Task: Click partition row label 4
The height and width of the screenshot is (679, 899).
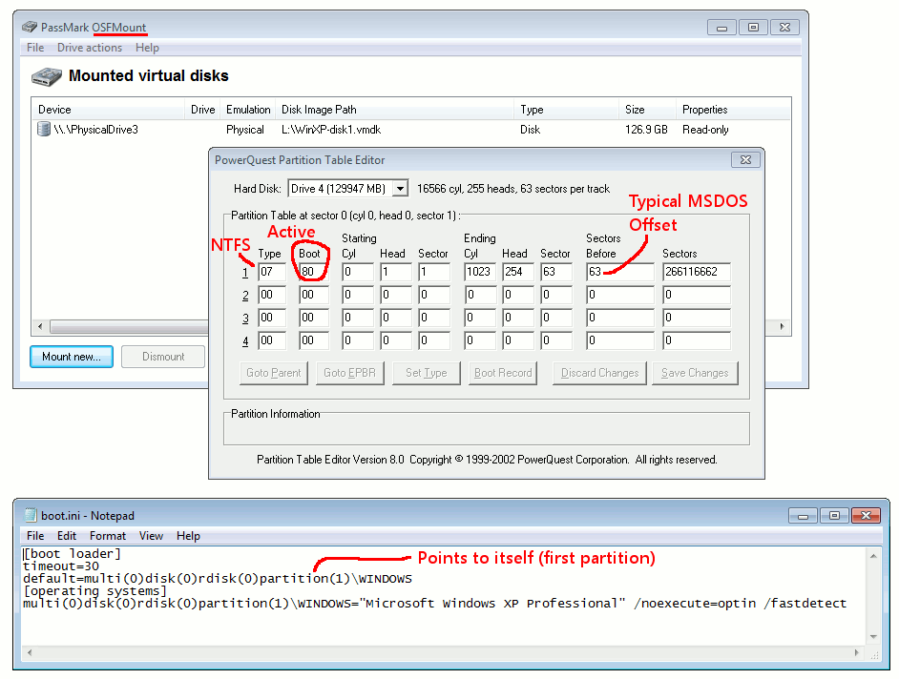Action: [245, 341]
